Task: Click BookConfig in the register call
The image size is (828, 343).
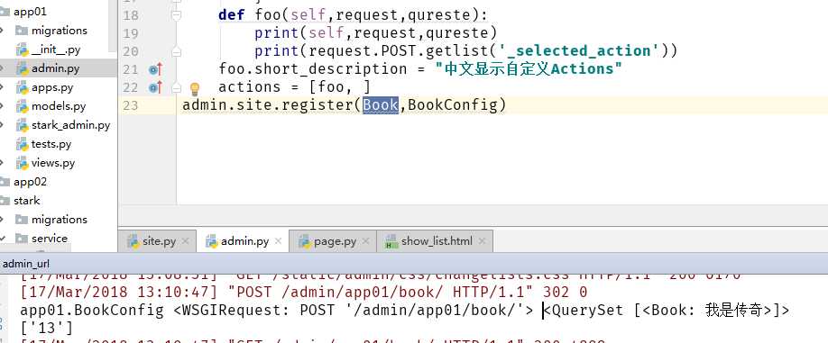Action: pos(453,104)
